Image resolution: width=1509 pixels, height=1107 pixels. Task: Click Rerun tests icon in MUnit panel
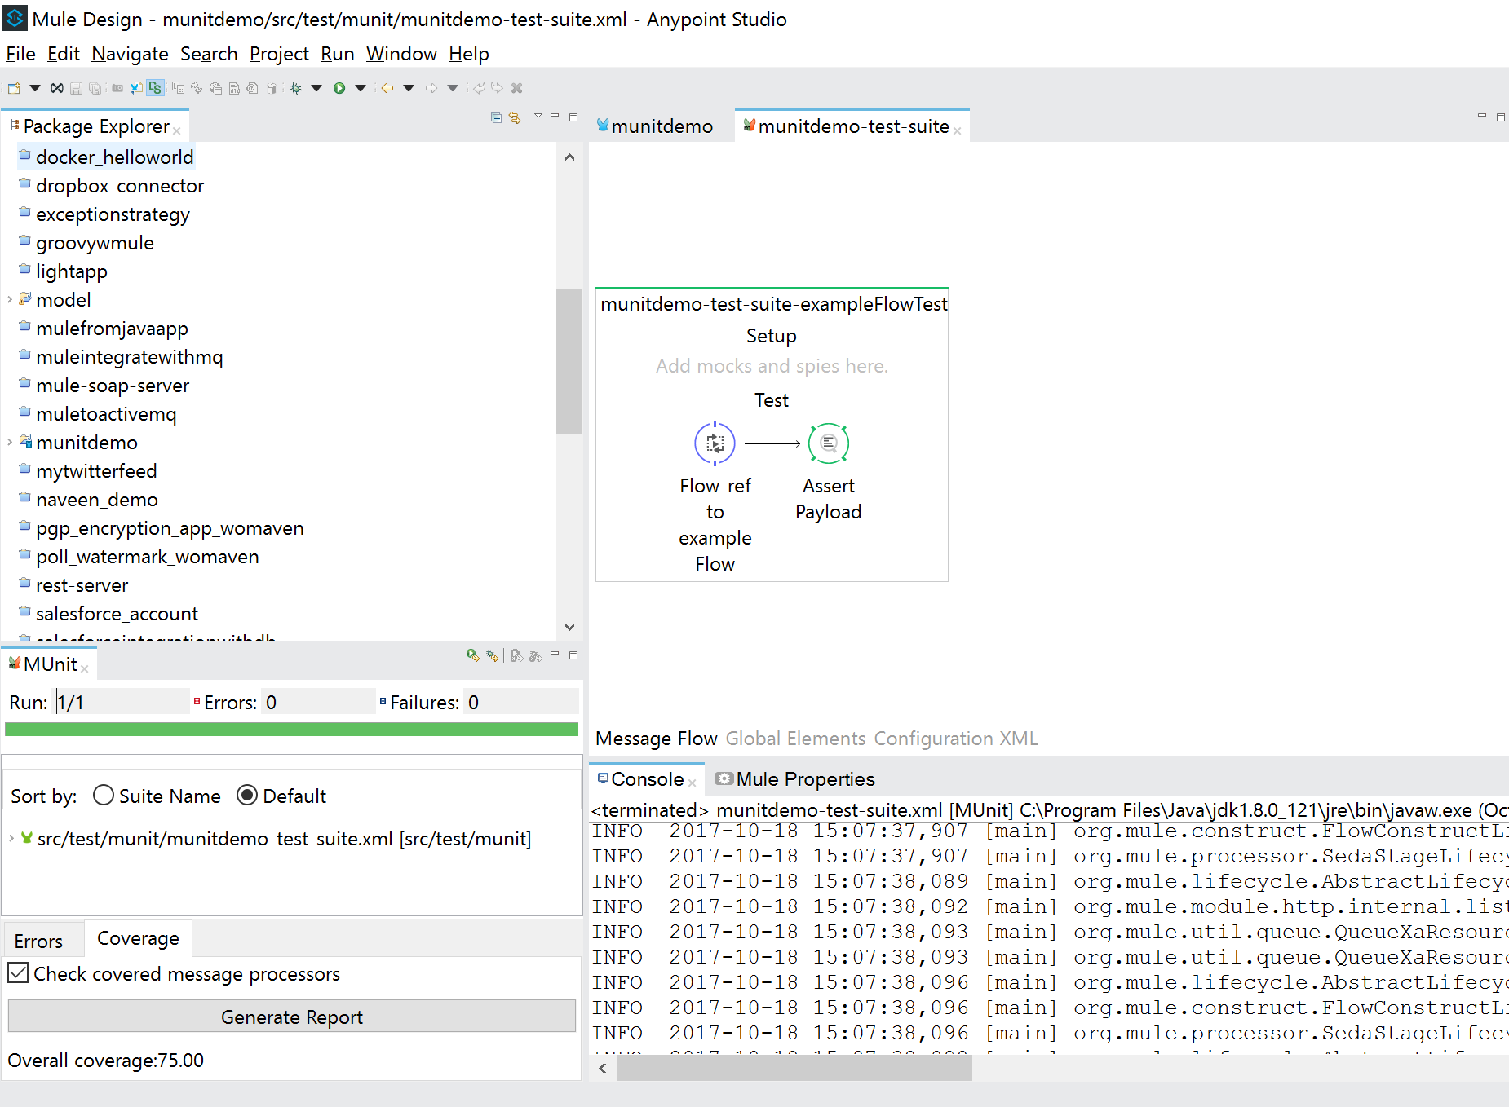472,655
